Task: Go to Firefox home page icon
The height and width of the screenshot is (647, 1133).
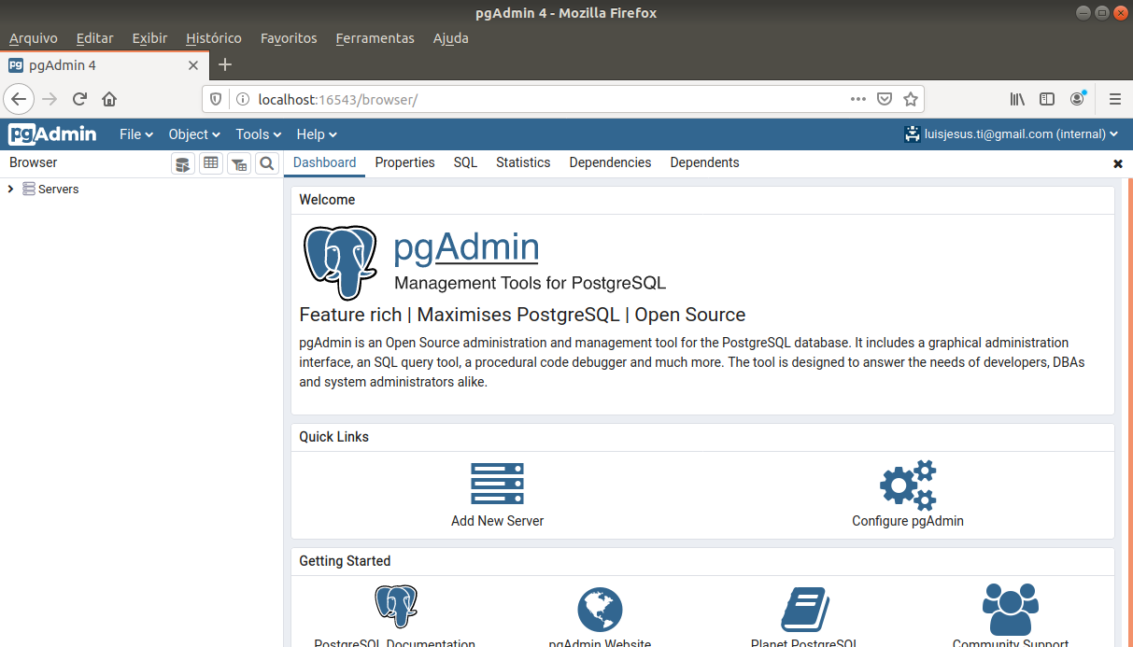Action: point(109,99)
